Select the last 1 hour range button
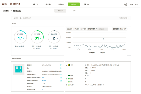141x94 pixels. (115, 29)
